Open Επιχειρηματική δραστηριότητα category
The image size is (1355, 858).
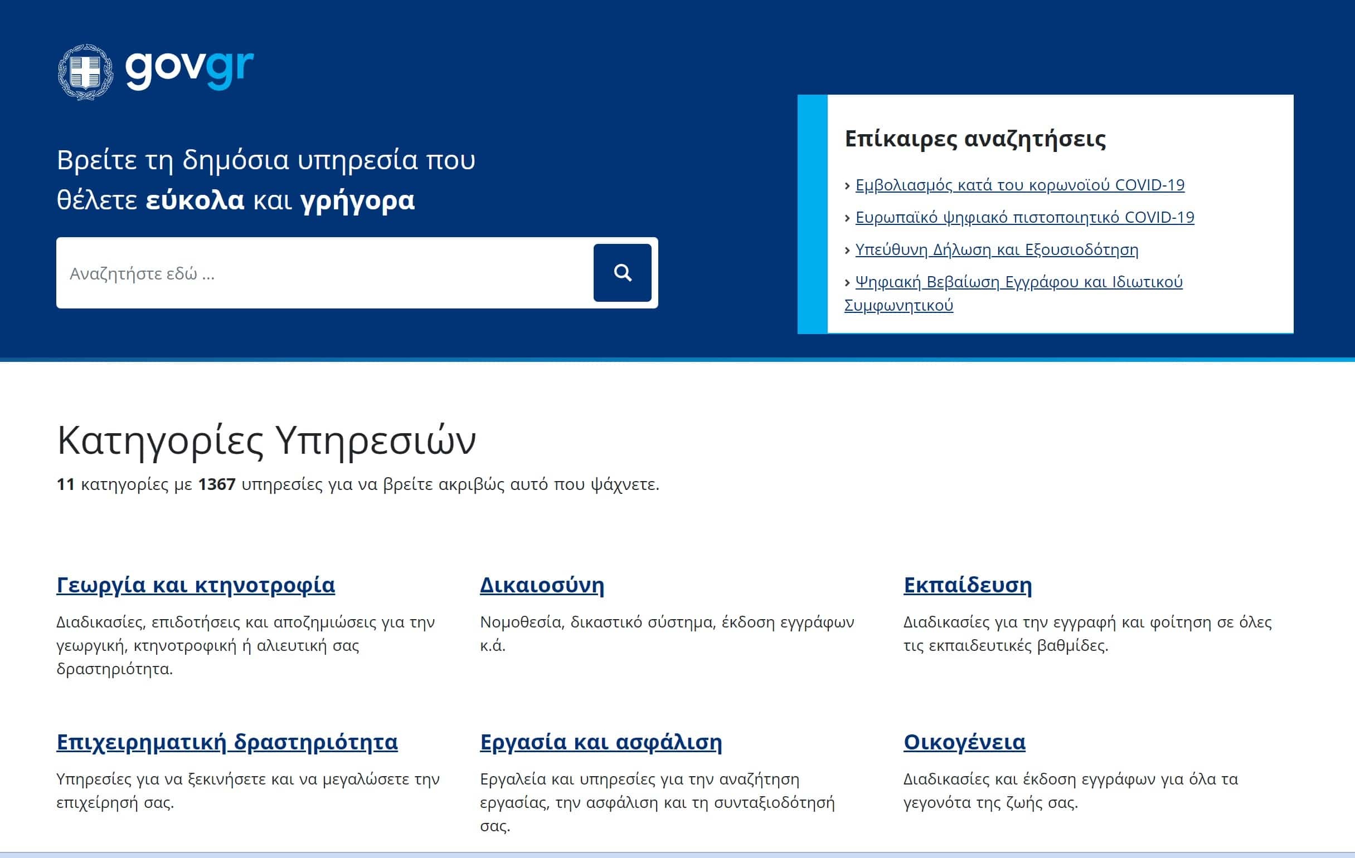click(227, 742)
